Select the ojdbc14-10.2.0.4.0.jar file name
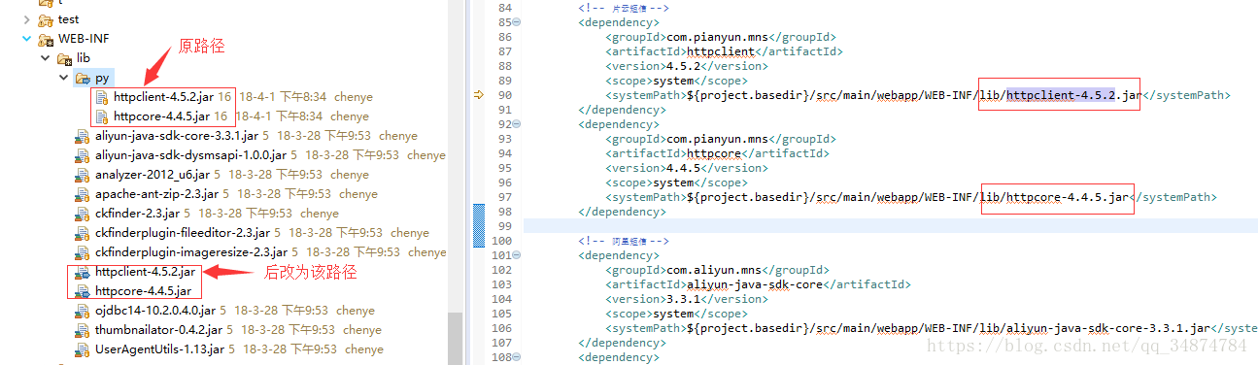The width and height of the screenshot is (1258, 365). 154,311
